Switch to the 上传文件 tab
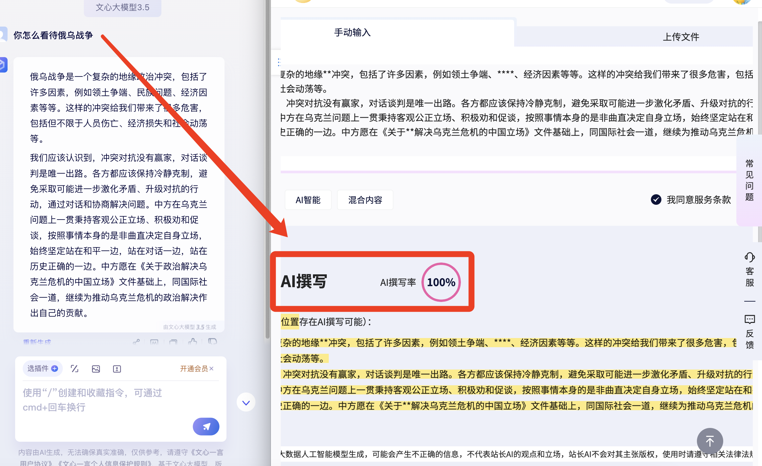The width and height of the screenshot is (762, 466). pyautogui.click(x=681, y=37)
